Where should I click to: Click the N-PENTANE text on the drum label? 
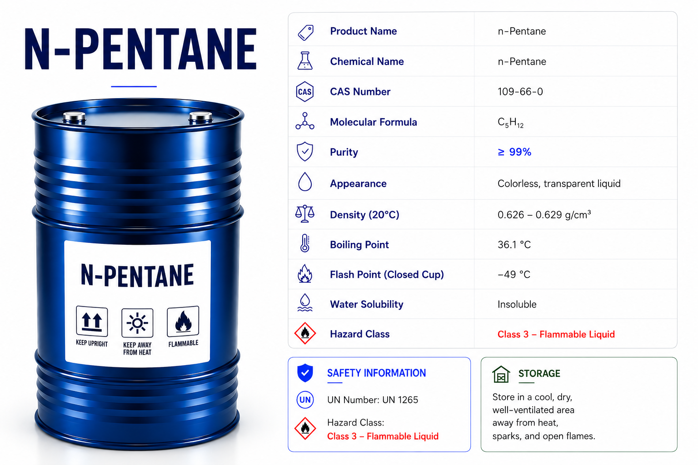pyautogui.click(x=137, y=275)
